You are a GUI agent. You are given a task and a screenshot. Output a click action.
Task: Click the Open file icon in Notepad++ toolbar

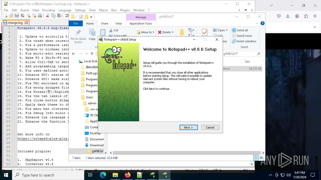pos(11,15)
